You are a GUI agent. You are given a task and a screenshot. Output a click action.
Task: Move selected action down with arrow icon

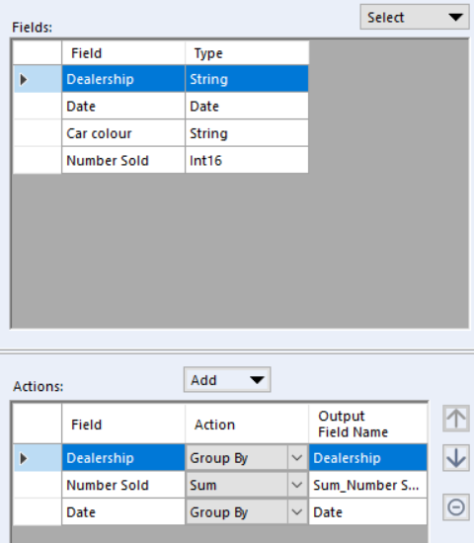click(x=456, y=458)
